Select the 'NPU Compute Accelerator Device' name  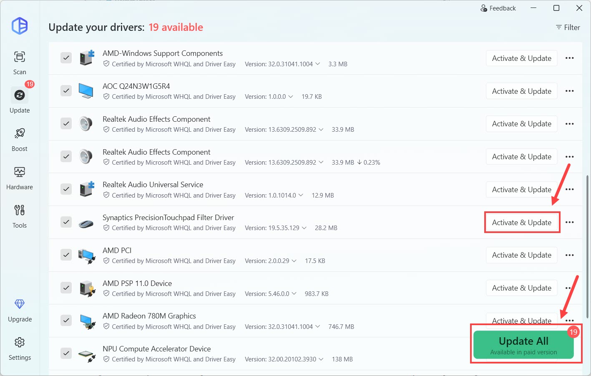pyautogui.click(x=157, y=349)
